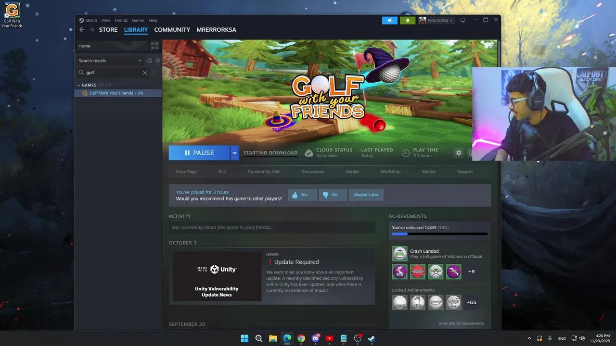Viewport: 616px width, 346px height.
Task: Open the Store Page link
Action: [x=186, y=172]
